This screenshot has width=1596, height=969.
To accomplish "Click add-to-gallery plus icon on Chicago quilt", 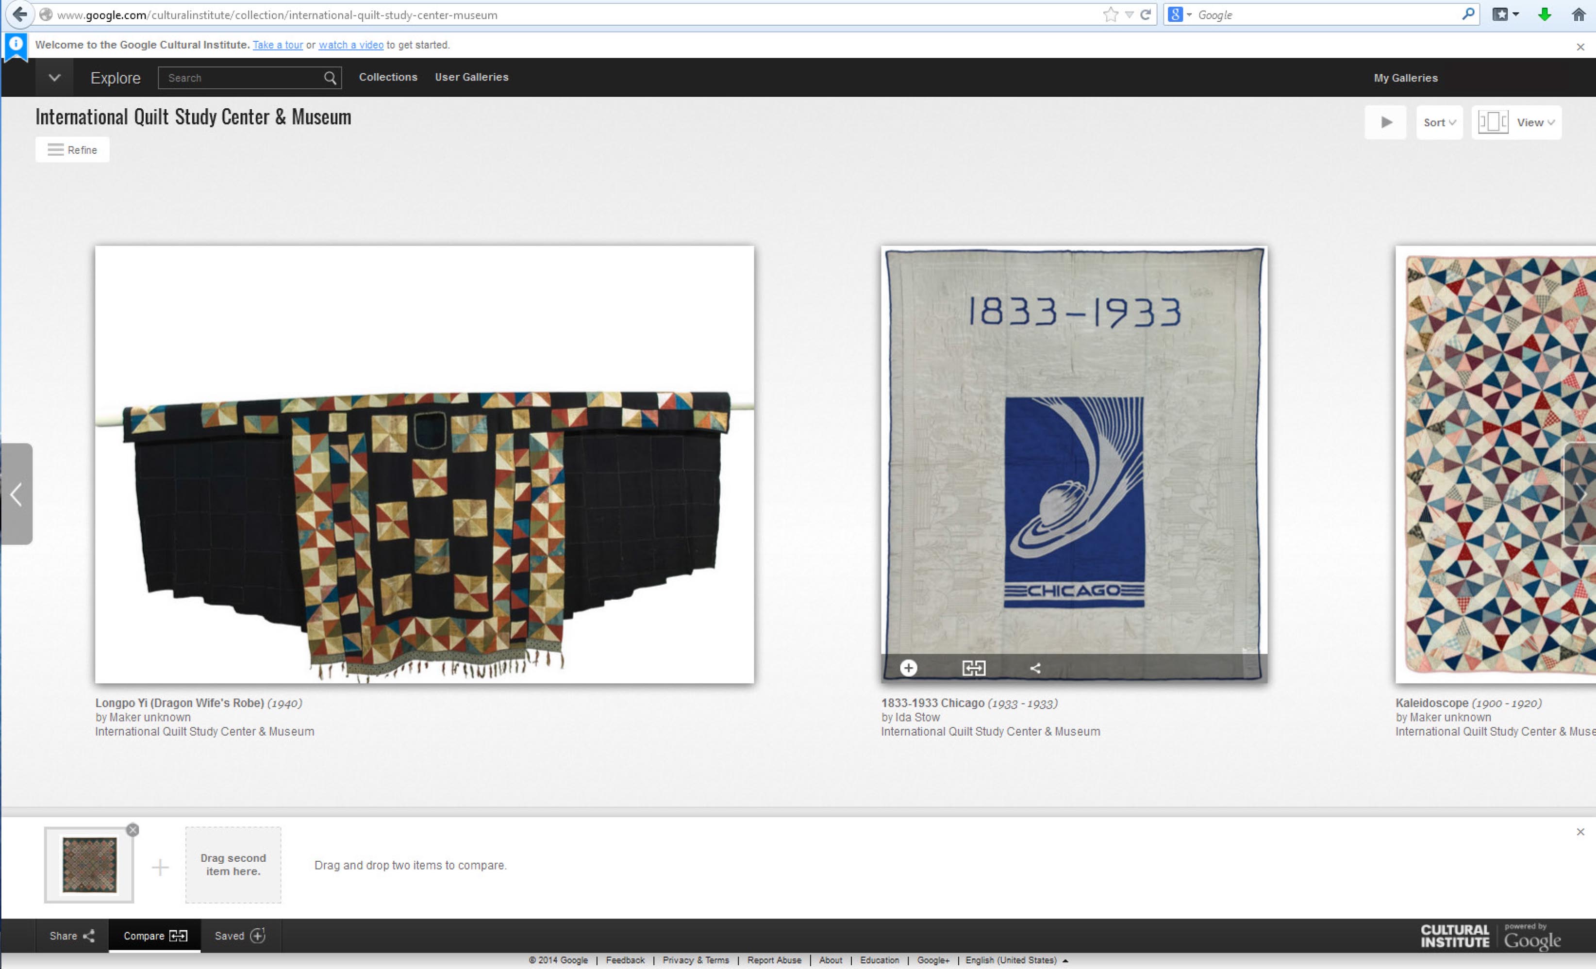I will point(908,668).
